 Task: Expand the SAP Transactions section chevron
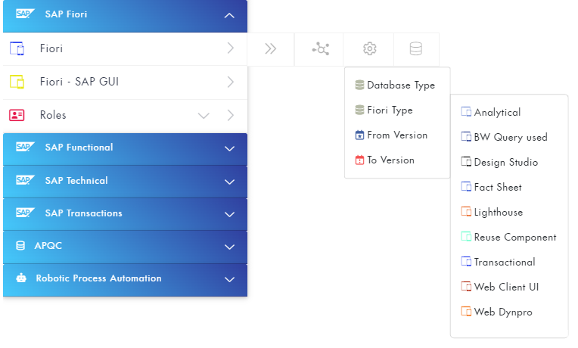229,215
